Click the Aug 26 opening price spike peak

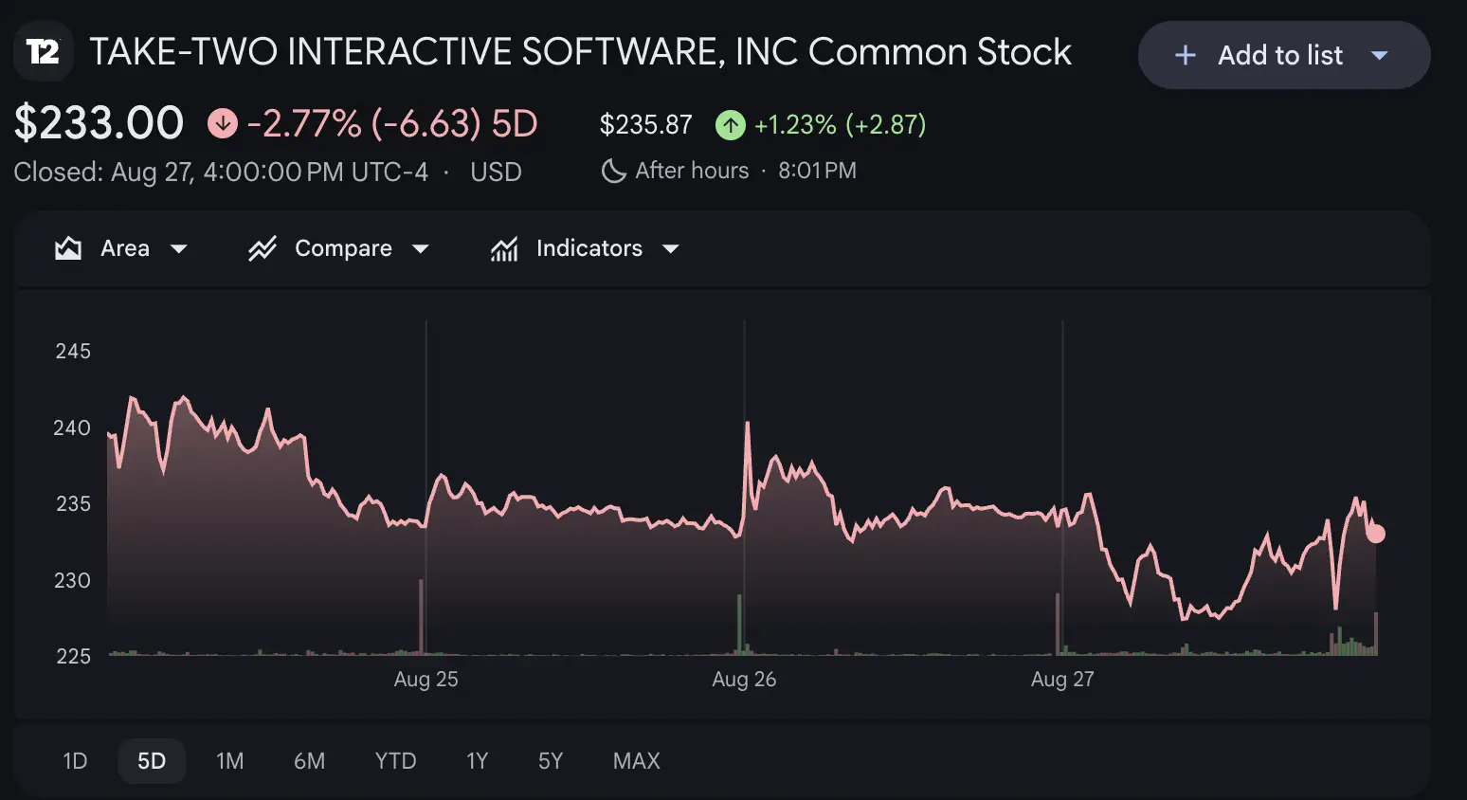[748, 423]
